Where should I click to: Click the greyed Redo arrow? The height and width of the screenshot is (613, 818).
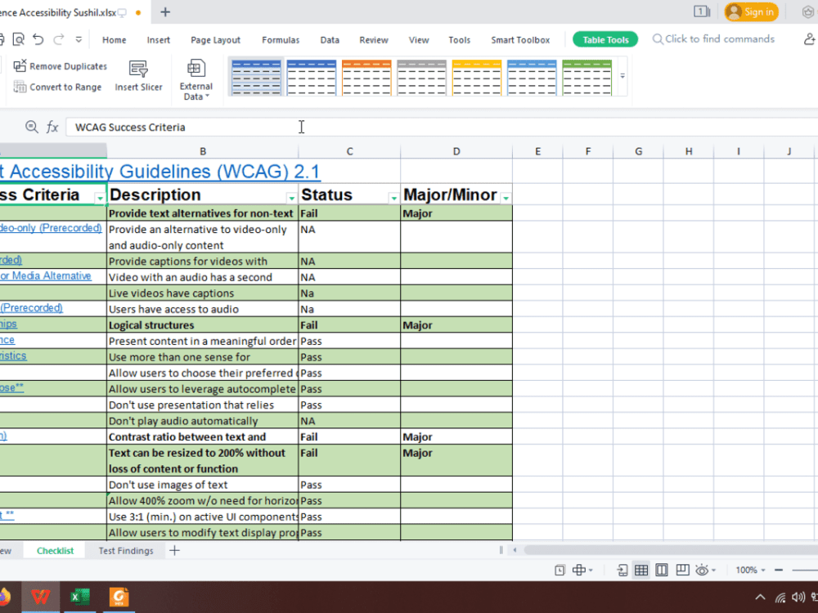(x=58, y=39)
